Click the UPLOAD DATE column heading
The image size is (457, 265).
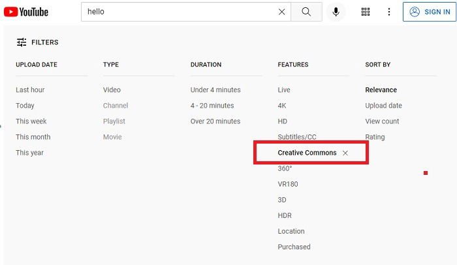(37, 65)
